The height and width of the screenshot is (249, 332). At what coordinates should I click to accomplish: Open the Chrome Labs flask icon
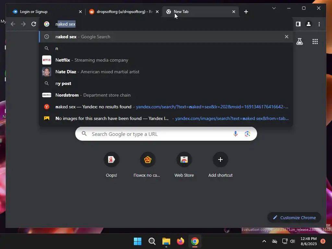point(299,41)
